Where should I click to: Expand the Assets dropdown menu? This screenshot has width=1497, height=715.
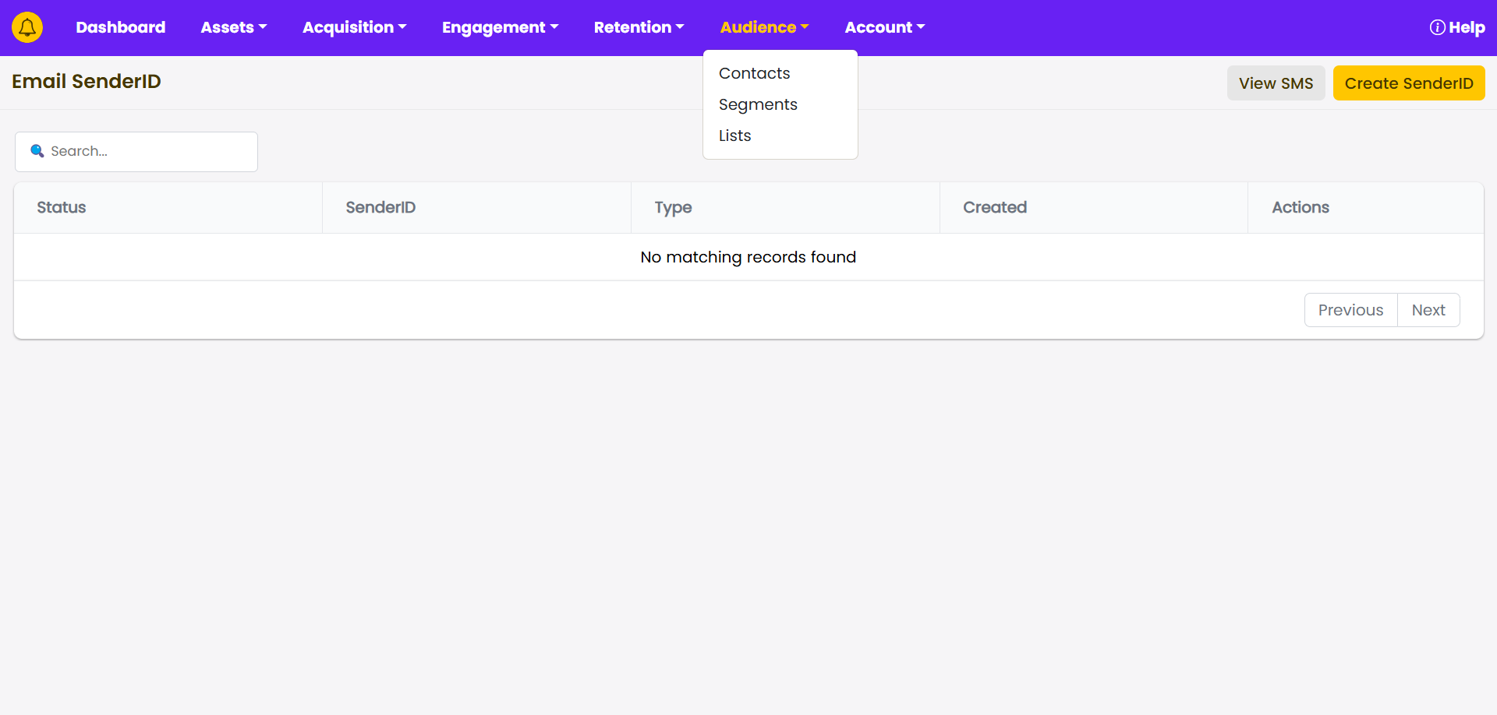pyautogui.click(x=233, y=27)
